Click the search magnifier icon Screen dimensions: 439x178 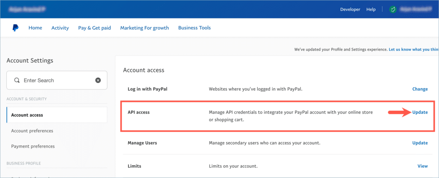click(17, 80)
